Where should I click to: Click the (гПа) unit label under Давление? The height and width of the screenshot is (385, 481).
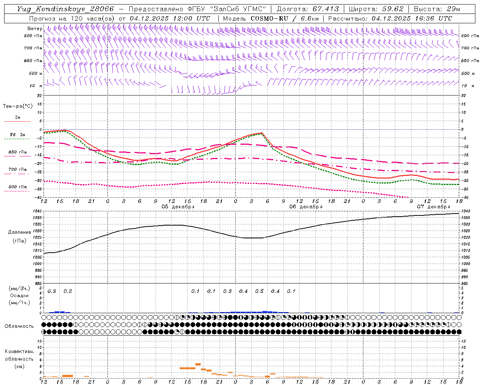tap(19, 241)
